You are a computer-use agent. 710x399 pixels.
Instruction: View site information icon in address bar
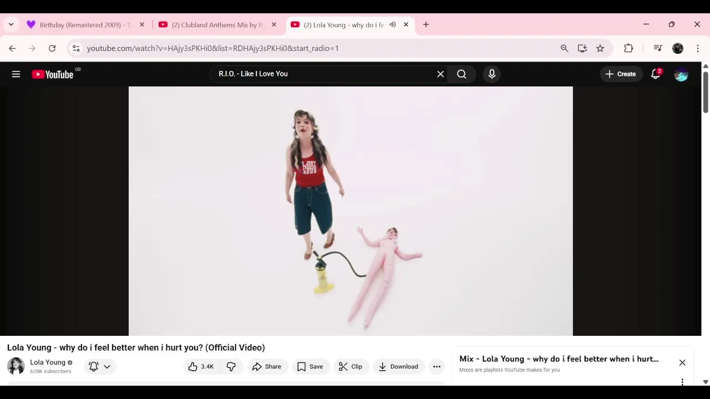pyautogui.click(x=77, y=48)
